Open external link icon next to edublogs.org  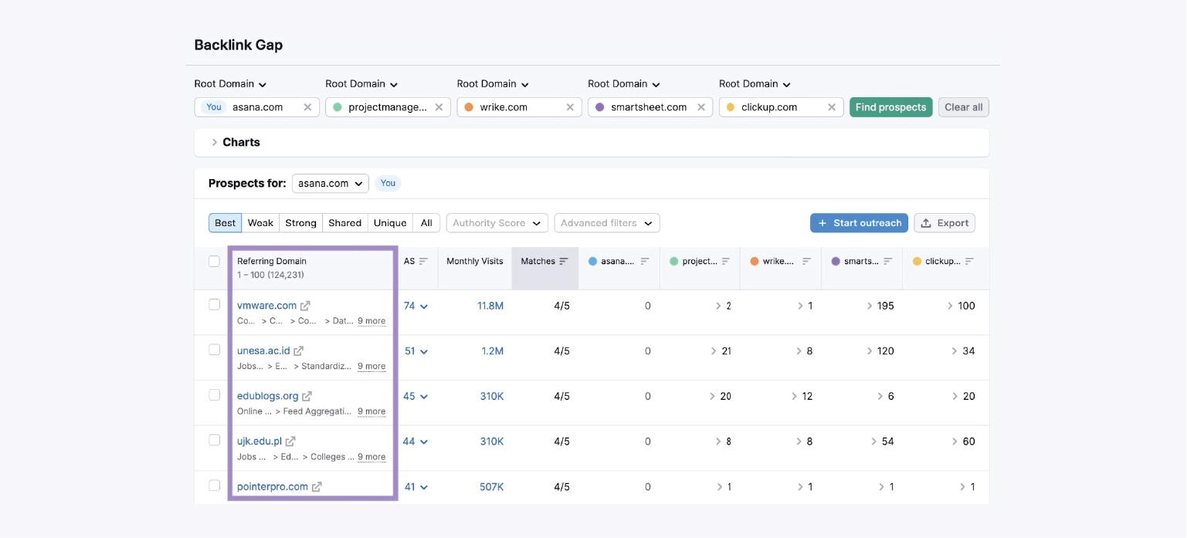click(307, 396)
